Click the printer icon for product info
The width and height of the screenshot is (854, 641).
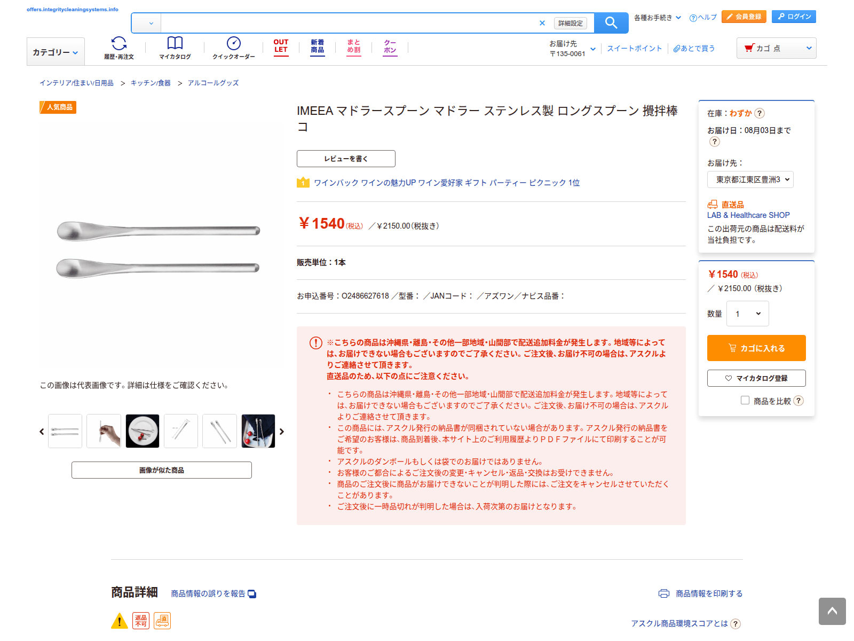coord(664,593)
